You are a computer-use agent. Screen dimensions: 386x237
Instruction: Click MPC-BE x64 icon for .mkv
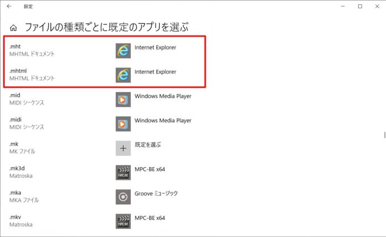(123, 221)
